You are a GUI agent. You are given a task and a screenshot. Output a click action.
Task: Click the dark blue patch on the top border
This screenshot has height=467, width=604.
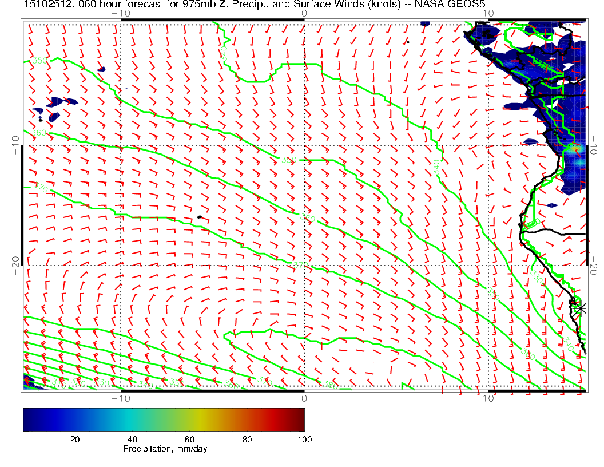pyautogui.click(x=425, y=24)
